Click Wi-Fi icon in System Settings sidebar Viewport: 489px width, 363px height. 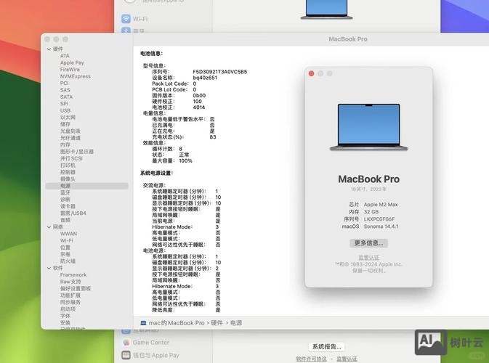pos(126,19)
